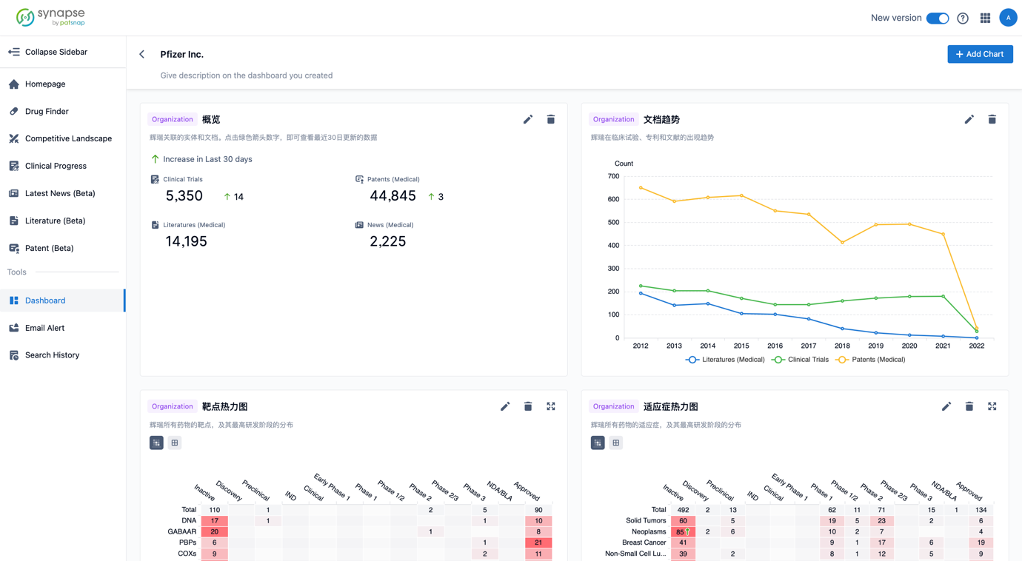Disable the New version toggle

938,18
